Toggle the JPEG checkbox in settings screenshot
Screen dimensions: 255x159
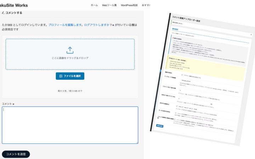coord(177,106)
